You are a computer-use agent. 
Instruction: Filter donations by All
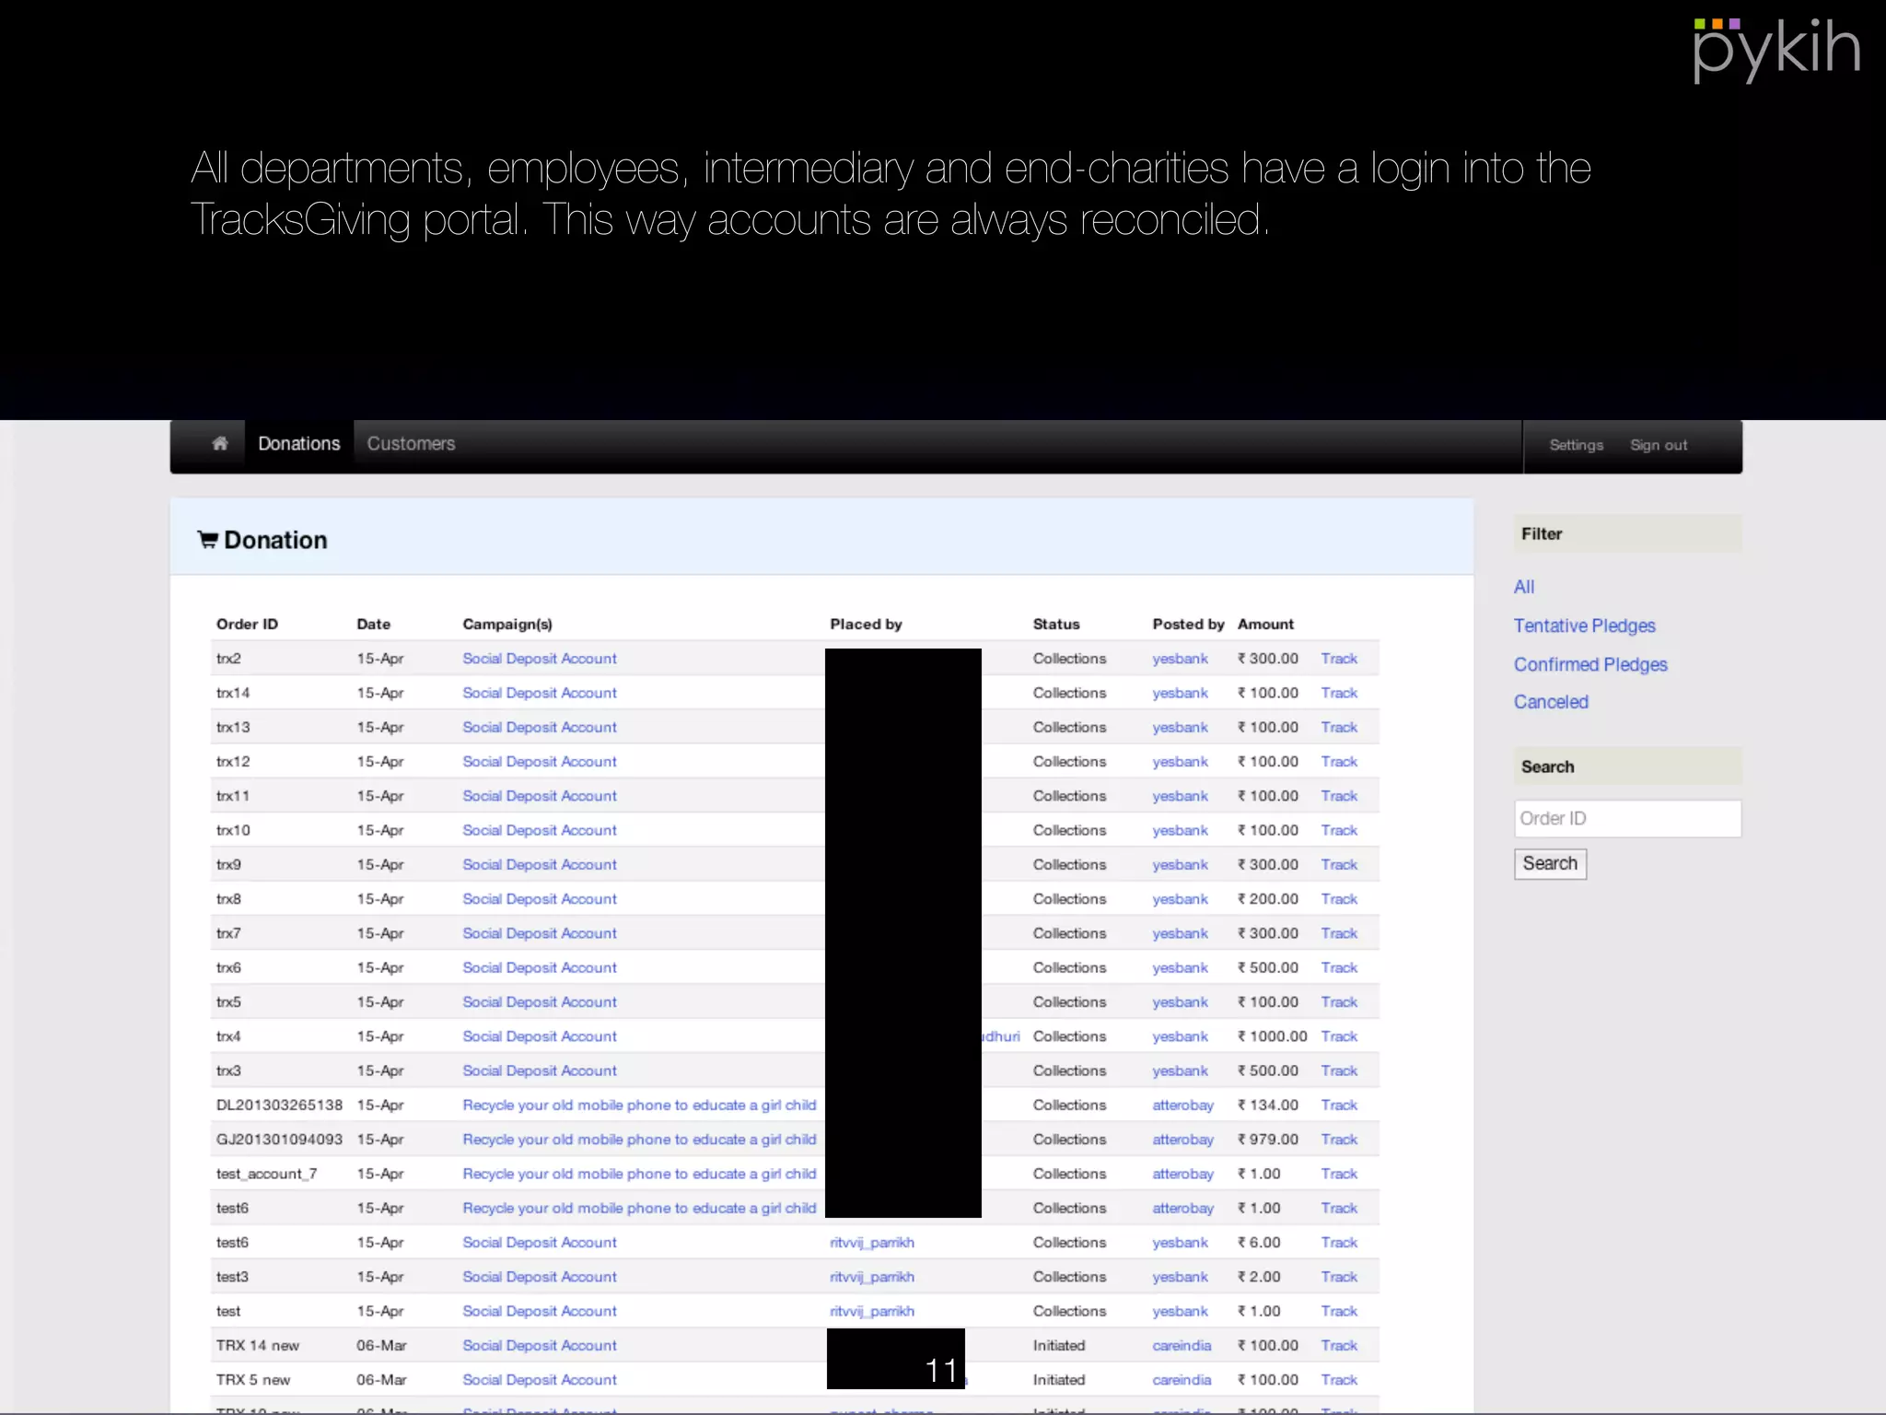1524,587
